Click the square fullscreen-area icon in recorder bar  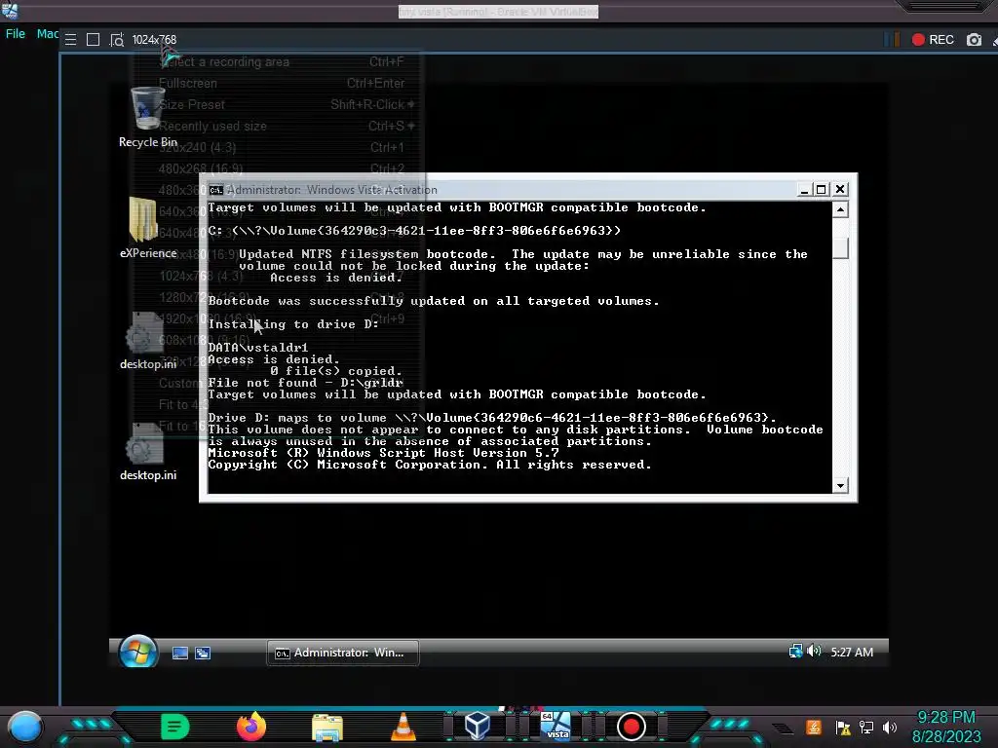93,39
